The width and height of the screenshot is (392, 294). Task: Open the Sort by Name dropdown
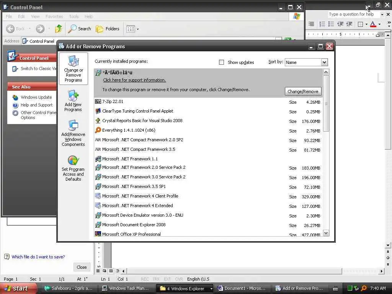pyautogui.click(x=324, y=62)
